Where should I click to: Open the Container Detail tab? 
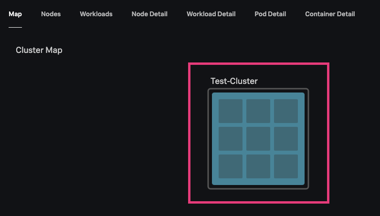pos(330,14)
